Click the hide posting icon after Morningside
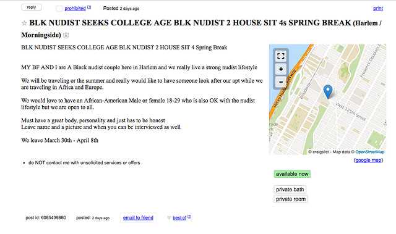The height and width of the screenshot is (234, 396). (66, 35)
